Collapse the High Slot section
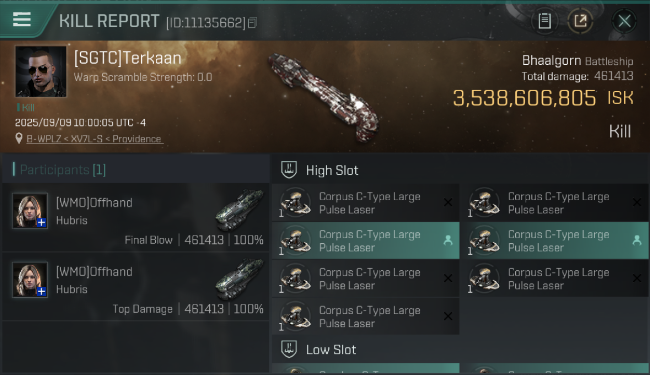This screenshot has height=375, width=650. click(x=332, y=170)
